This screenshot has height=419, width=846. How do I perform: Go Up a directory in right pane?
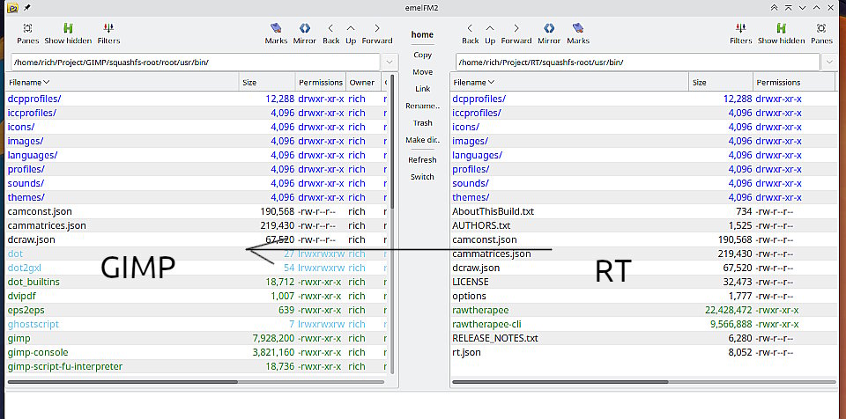pos(490,33)
